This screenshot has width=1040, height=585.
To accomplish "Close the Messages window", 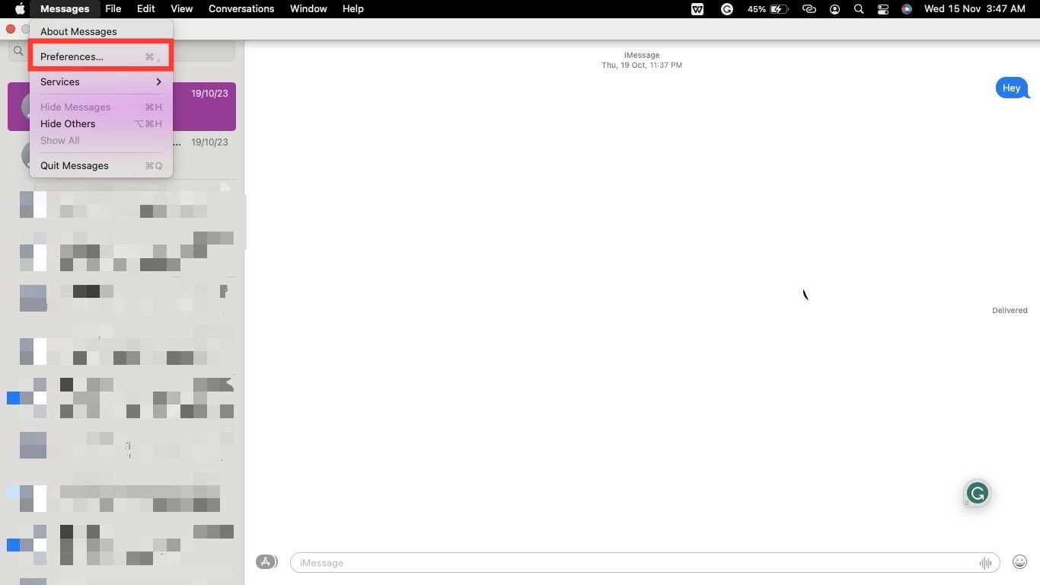I will 11,29.
